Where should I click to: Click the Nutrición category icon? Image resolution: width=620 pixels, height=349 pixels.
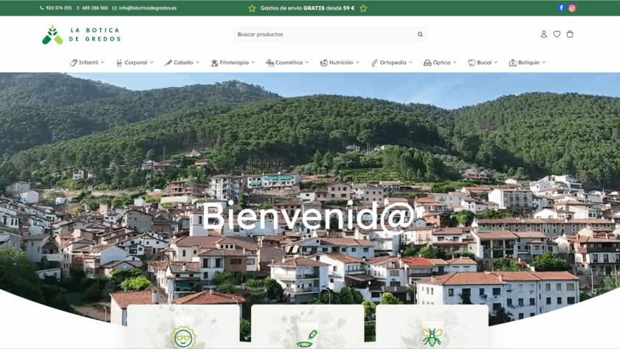tap(324, 63)
